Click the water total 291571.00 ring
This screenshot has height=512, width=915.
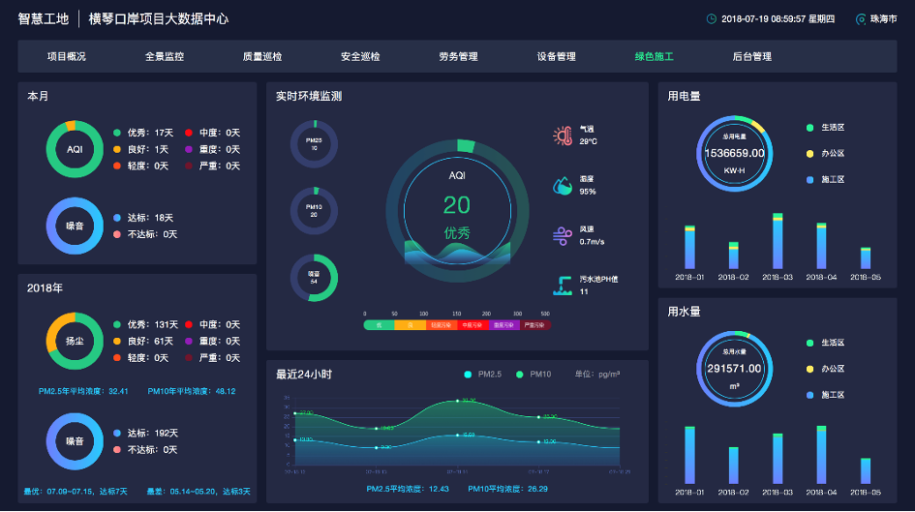click(735, 369)
